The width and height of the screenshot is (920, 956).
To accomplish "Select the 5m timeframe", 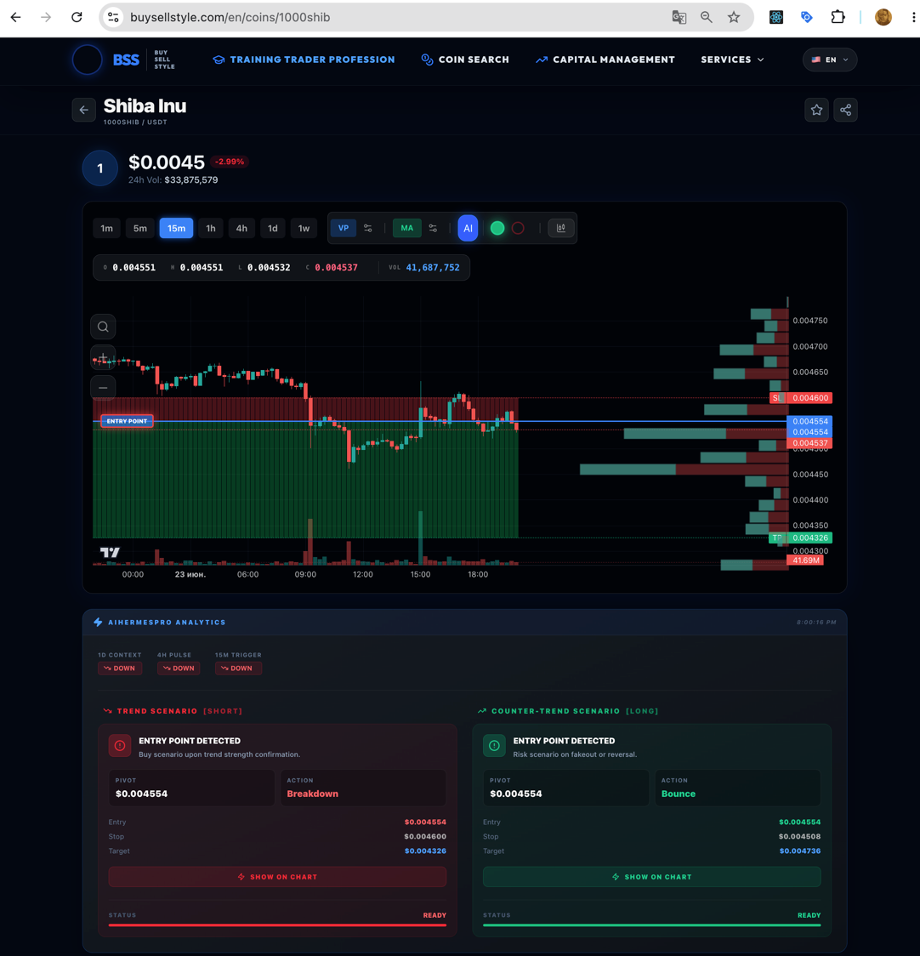I will (x=140, y=228).
